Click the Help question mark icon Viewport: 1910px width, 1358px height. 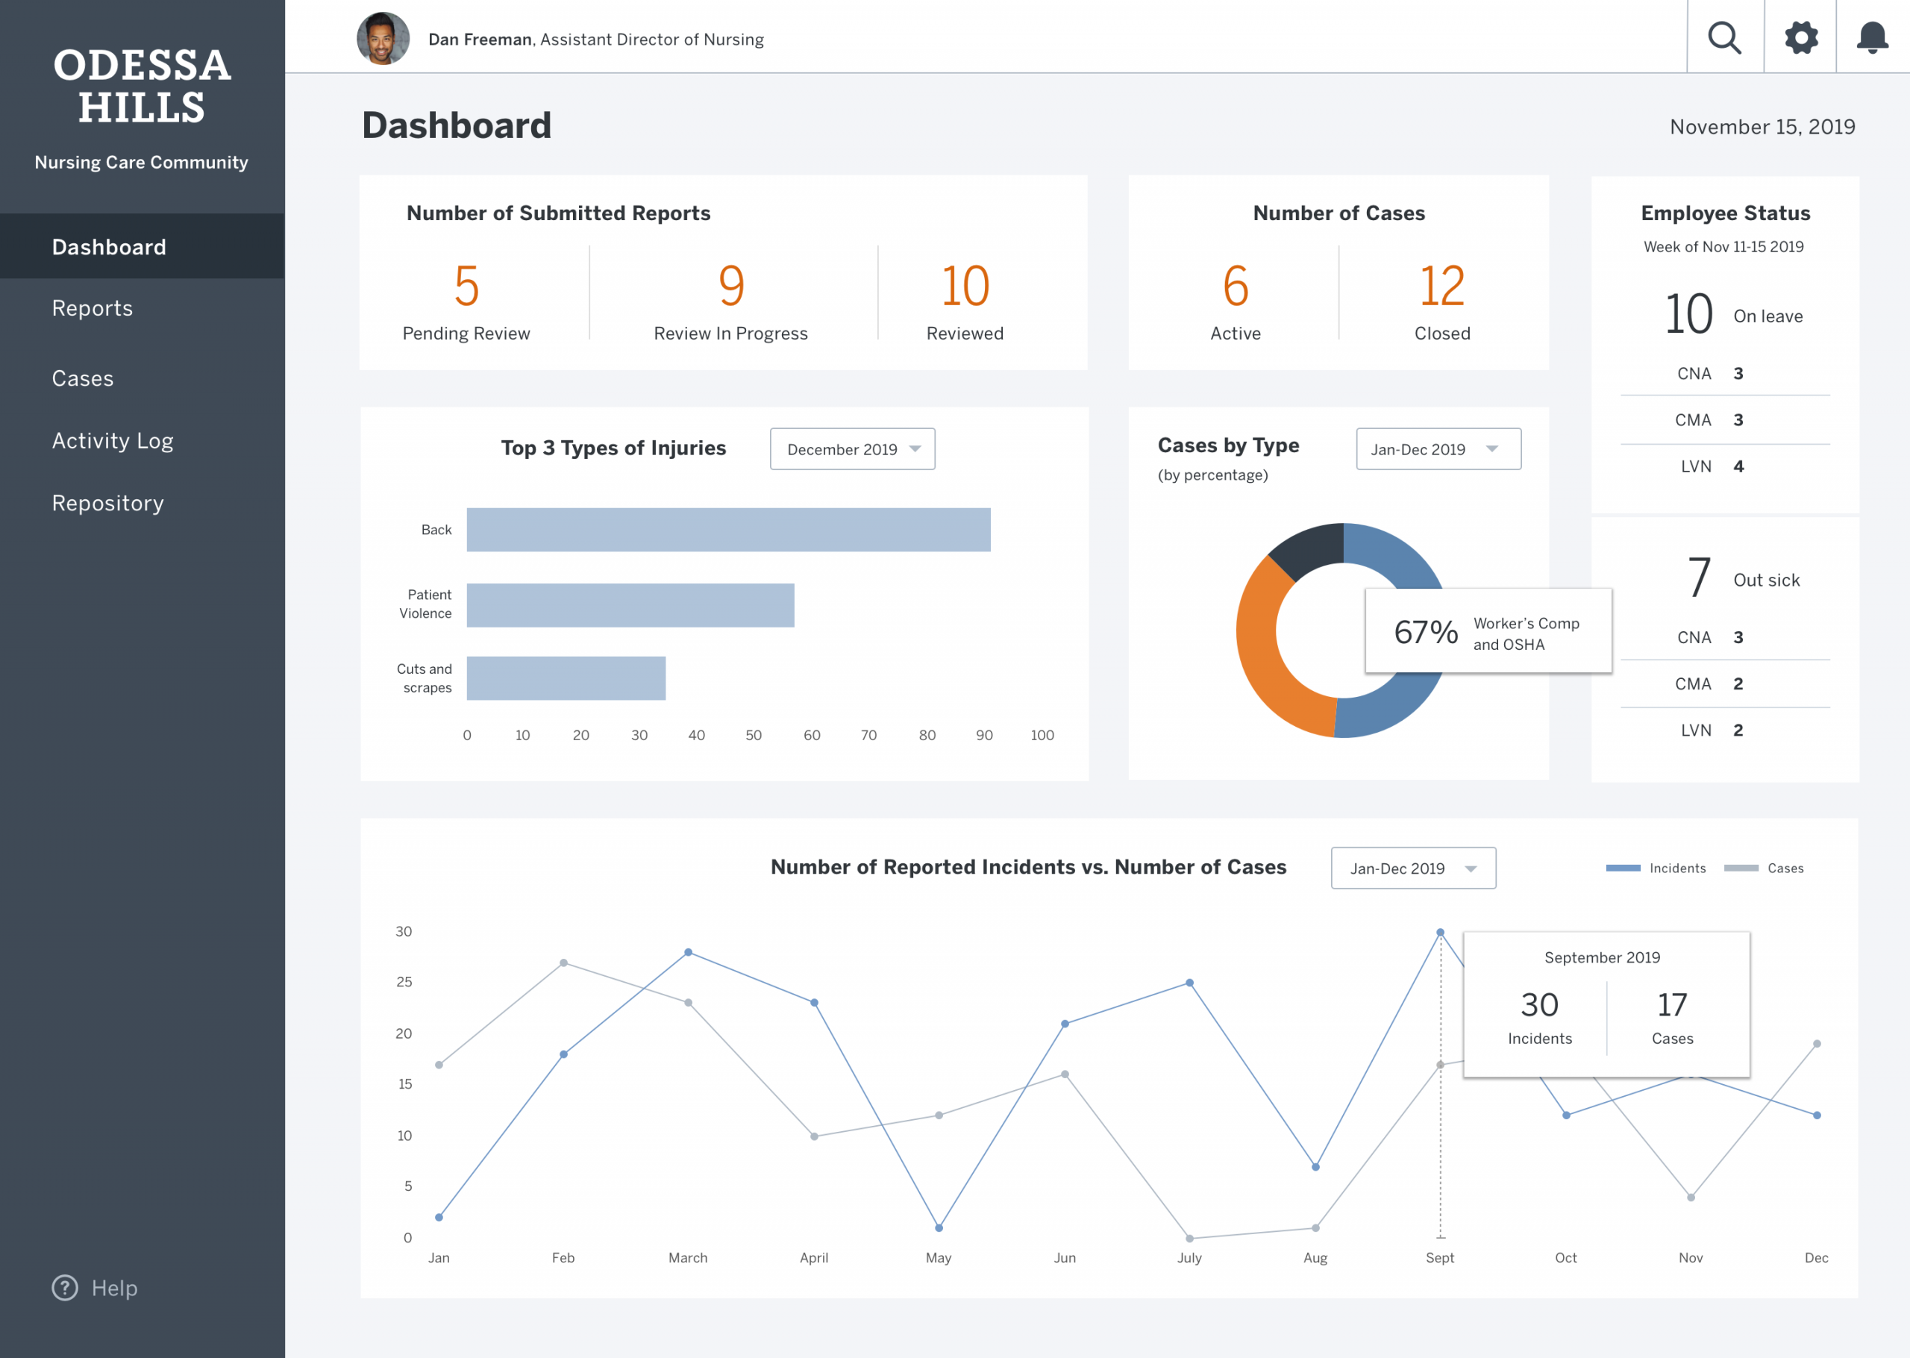tap(65, 1288)
